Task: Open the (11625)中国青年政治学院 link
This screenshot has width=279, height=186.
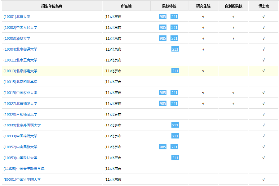Action: pos(24,169)
